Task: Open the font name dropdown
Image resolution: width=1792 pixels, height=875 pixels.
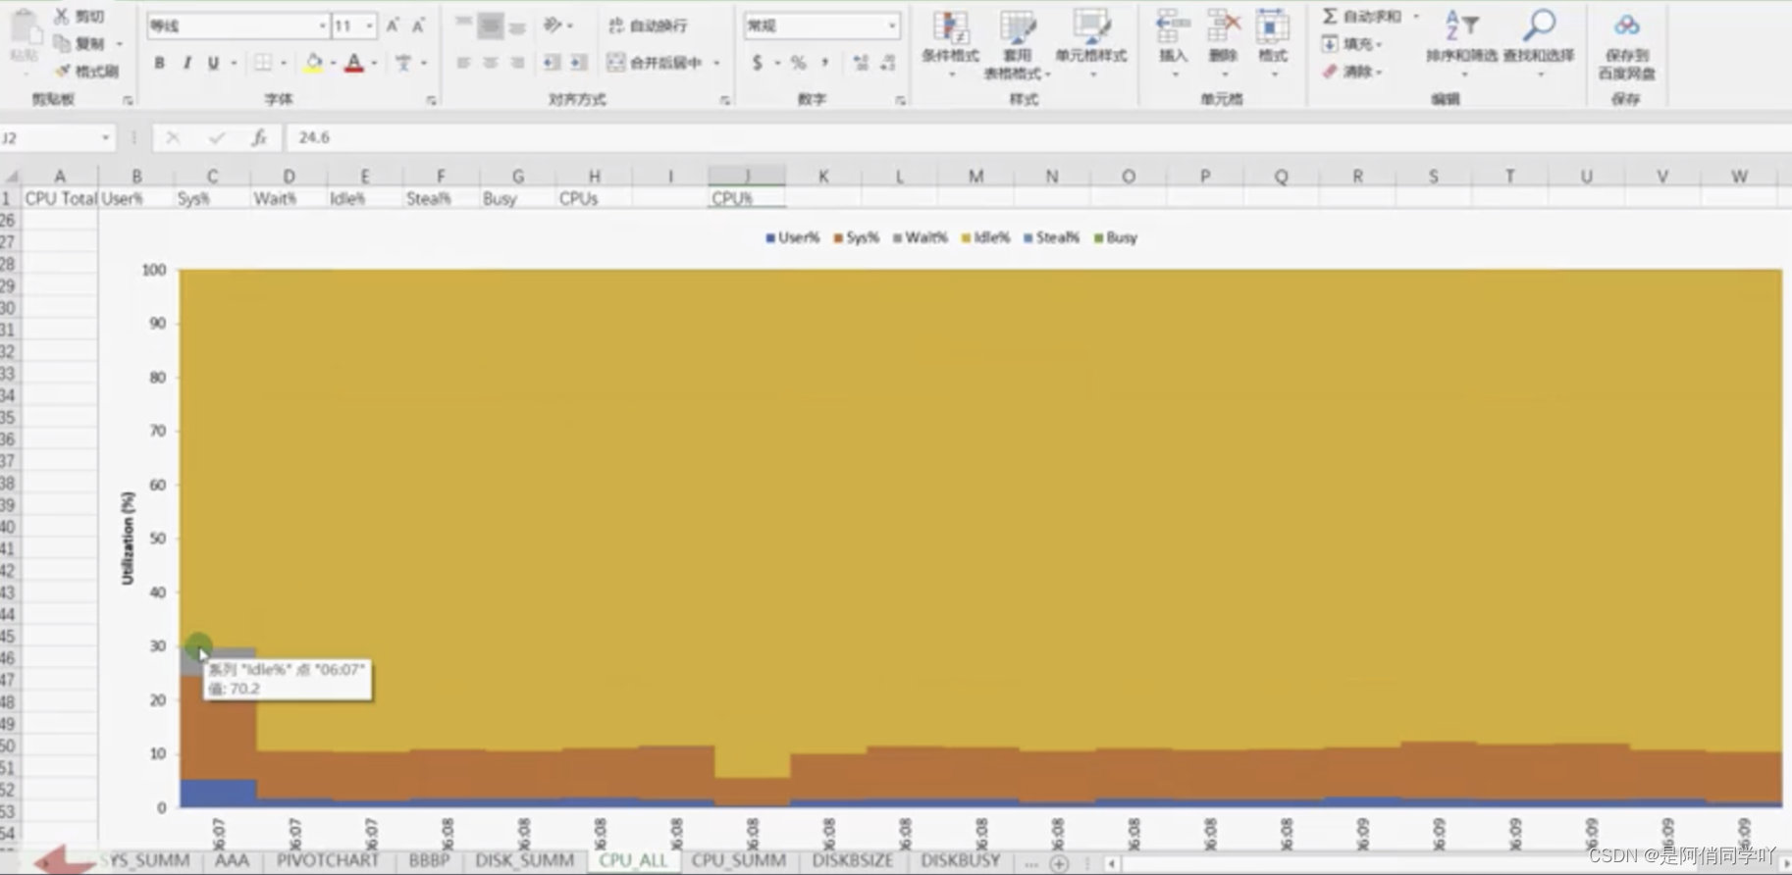Action: pyautogui.click(x=322, y=26)
